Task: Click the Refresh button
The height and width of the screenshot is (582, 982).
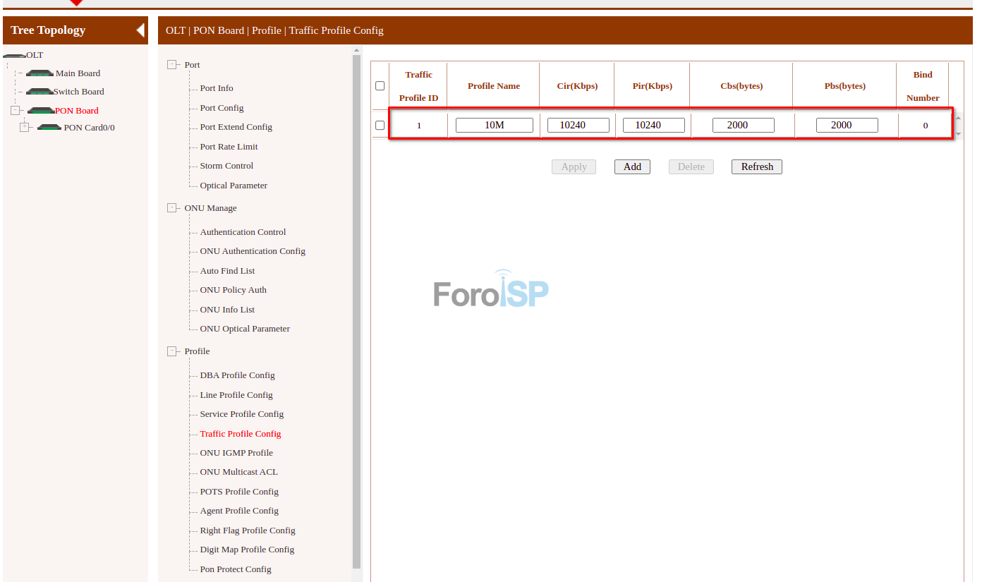Action: 757,167
